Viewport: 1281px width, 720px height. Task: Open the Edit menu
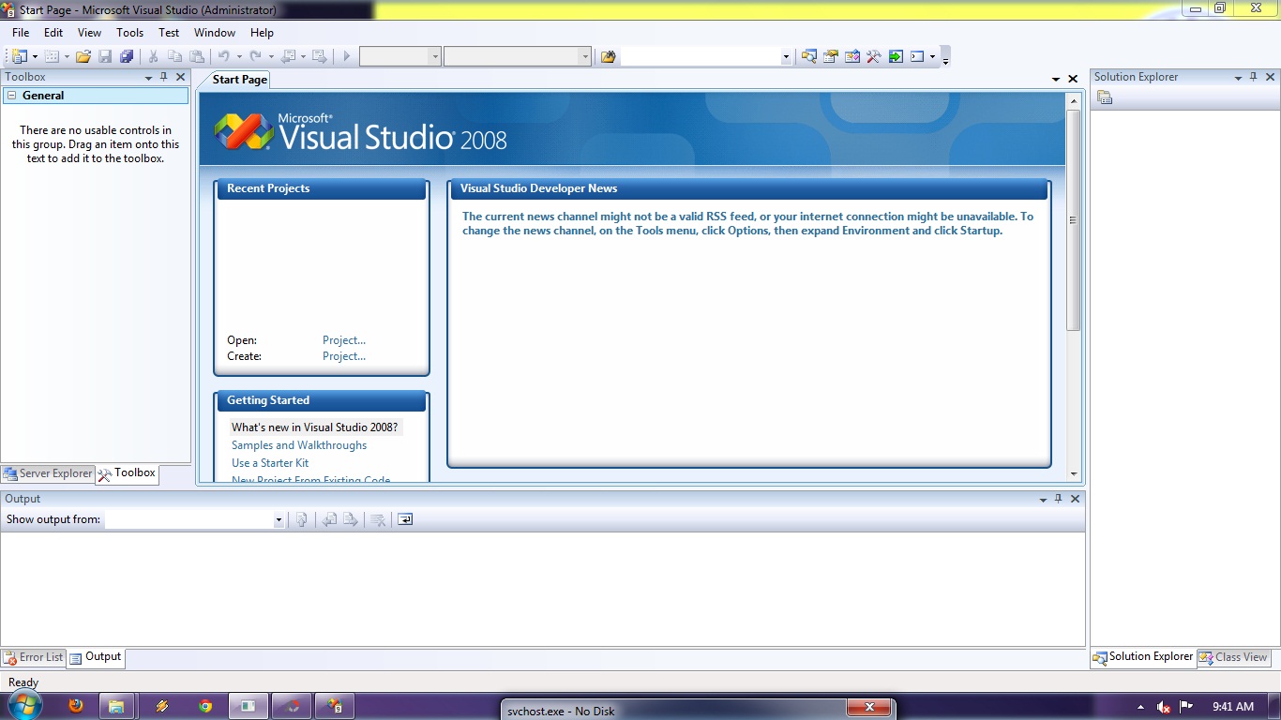53,33
